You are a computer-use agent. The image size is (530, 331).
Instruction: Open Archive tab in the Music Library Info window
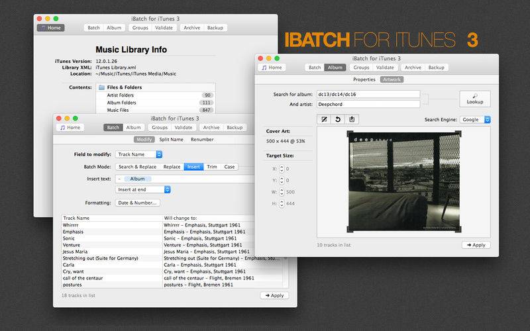tap(192, 28)
